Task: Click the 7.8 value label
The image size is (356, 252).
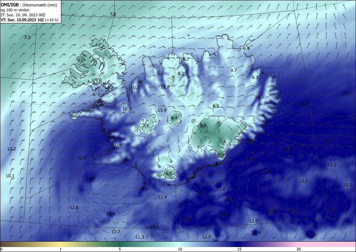Action: click(x=113, y=14)
